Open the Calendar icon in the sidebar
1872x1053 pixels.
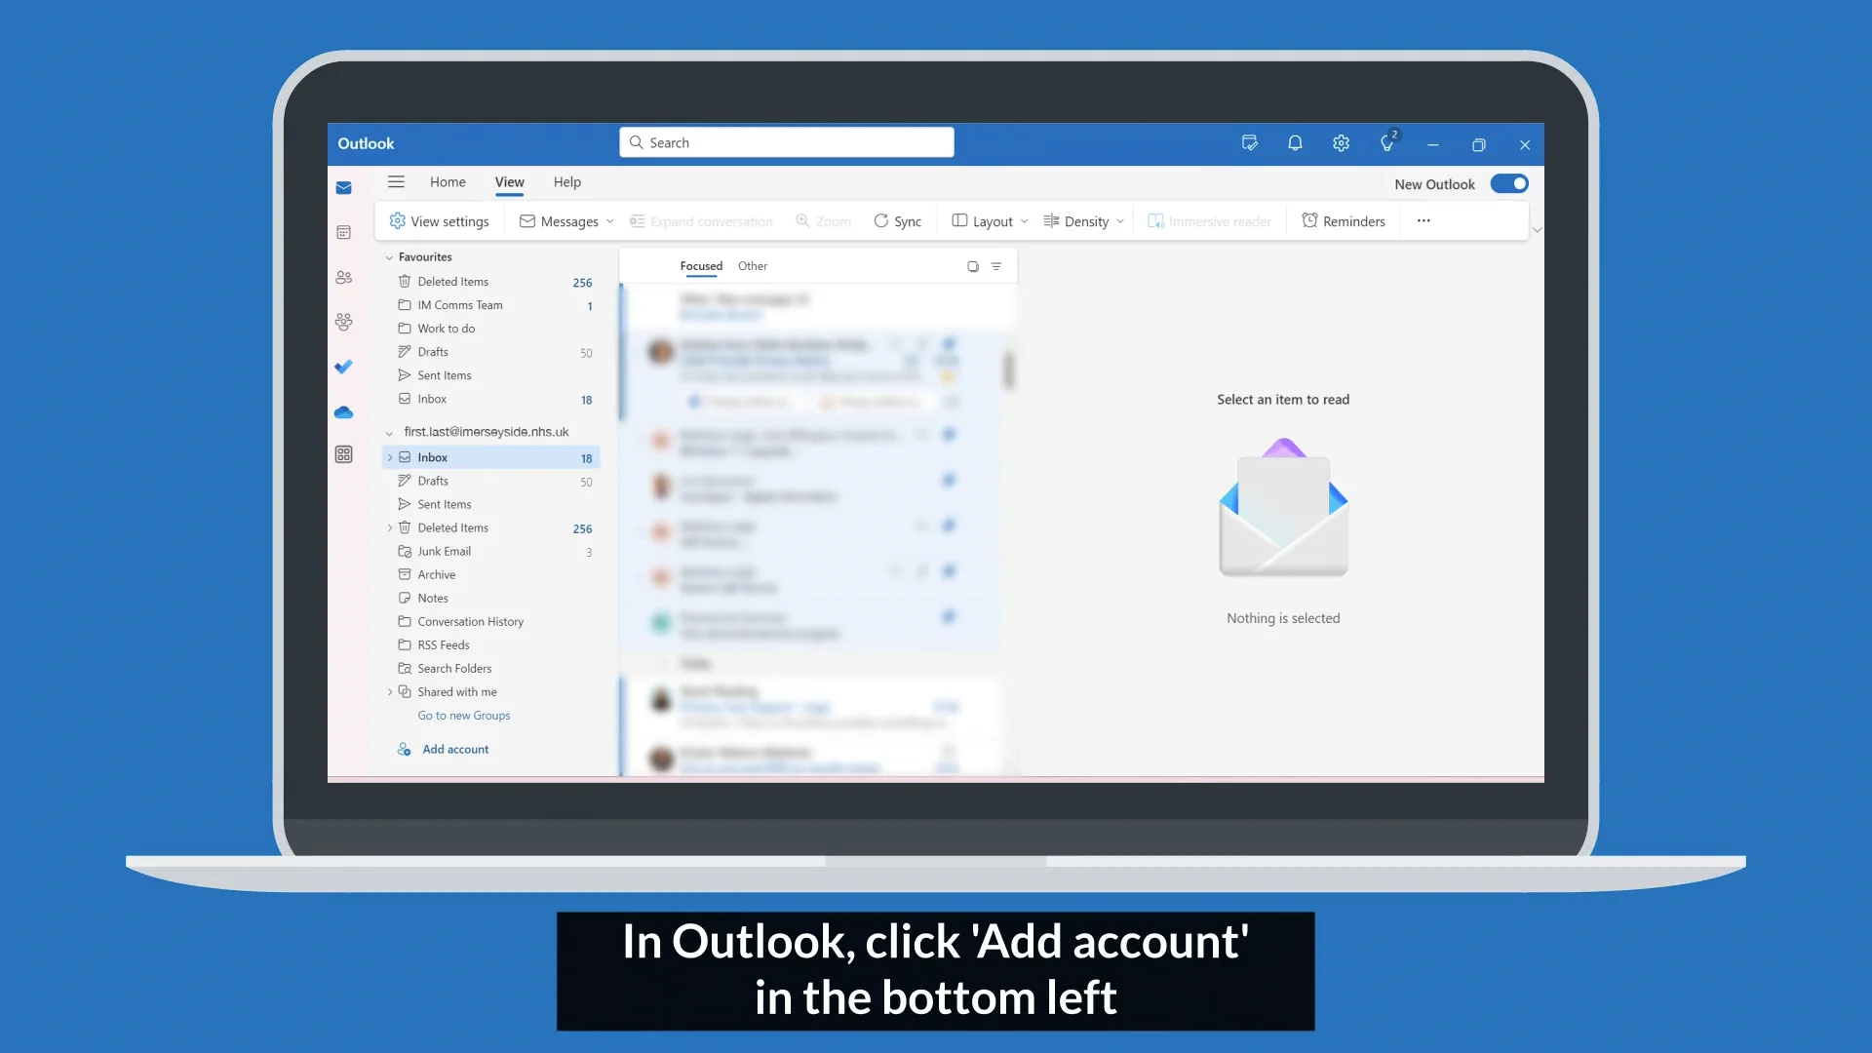[x=344, y=232]
